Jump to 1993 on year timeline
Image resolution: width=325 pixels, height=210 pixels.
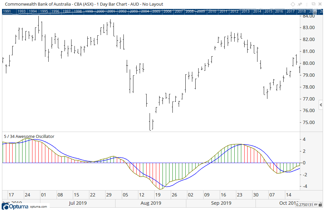coord(22,11)
